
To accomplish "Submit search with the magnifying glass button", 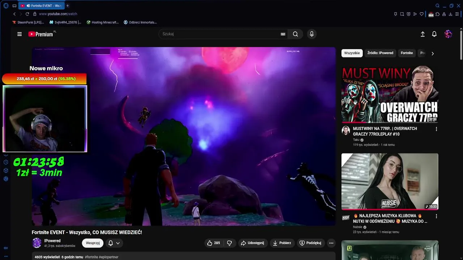I will (296, 34).
